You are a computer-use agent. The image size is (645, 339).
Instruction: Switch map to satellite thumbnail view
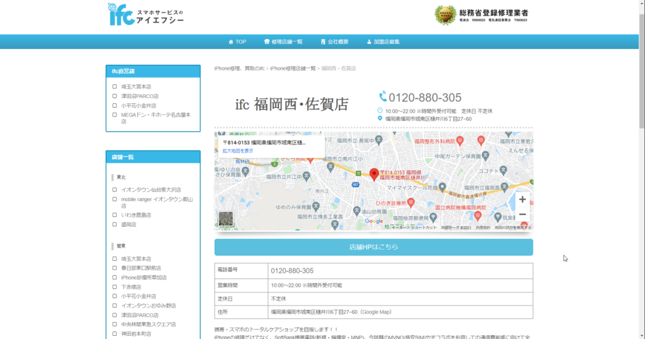[226, 219]
